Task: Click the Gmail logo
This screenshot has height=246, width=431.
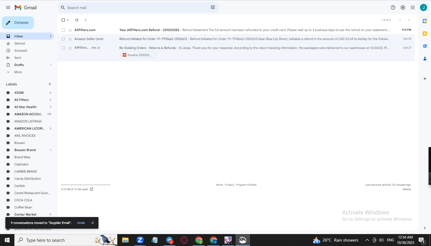Action: click(25, 7)
